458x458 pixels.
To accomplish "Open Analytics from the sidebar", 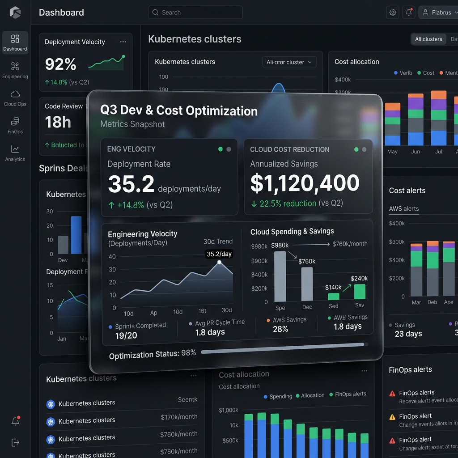I will 15,153.
